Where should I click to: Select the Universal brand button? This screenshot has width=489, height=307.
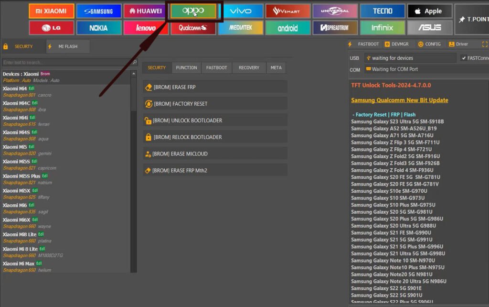tap(335, 11)
